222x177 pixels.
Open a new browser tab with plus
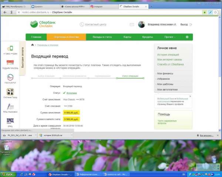coord(151,7)
